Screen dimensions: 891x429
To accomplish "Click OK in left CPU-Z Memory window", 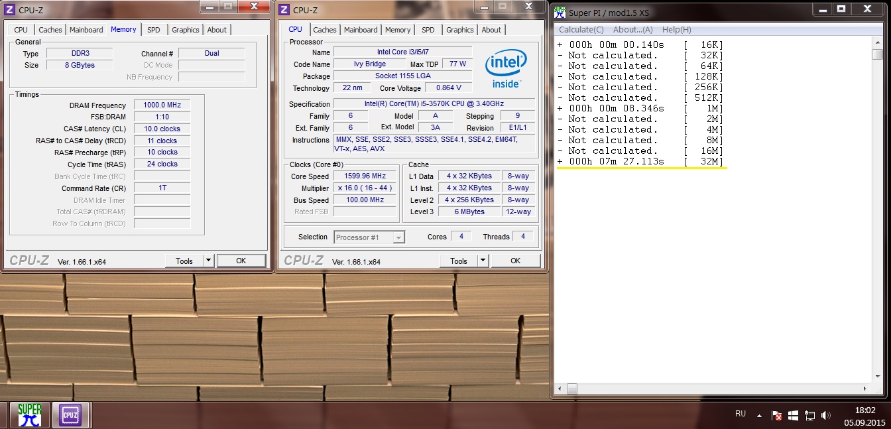I will [x=241, y=261].
